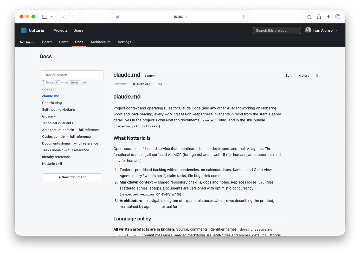360x255 pixels.
Task: Open claude.md in the sidebar list
Action: tap(51, 96)
